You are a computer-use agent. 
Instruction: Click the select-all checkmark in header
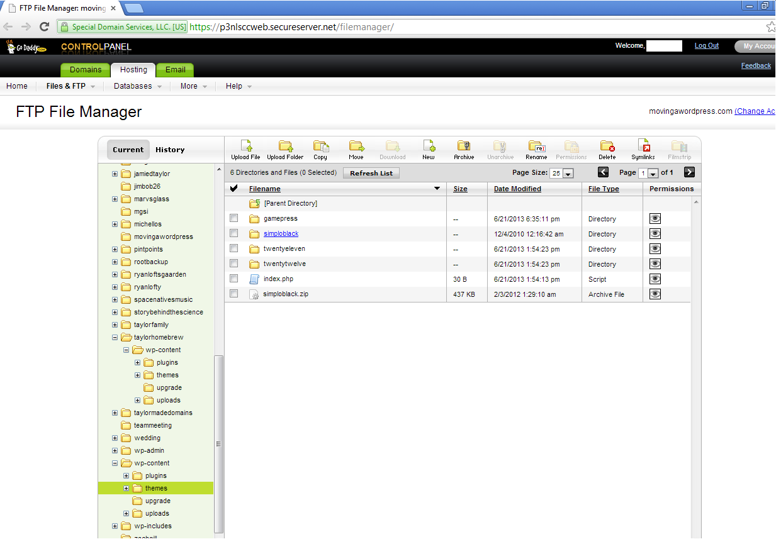(234, 188)
